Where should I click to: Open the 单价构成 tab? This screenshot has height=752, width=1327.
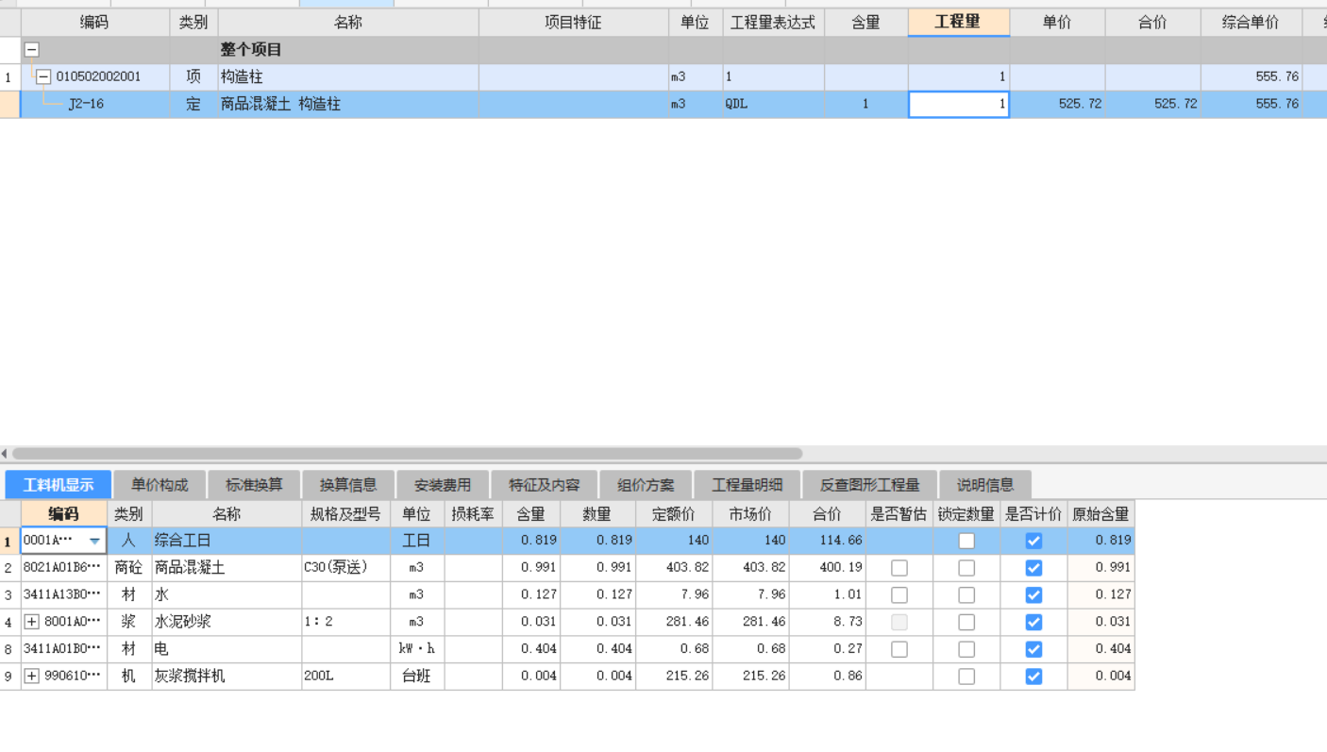point(160,485)
